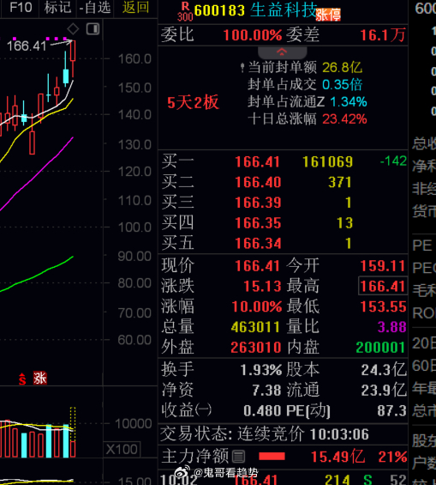Viewport: 436px width, 485px height.
Task: Click the 买一 price 166.41
Action: (258, 162)
